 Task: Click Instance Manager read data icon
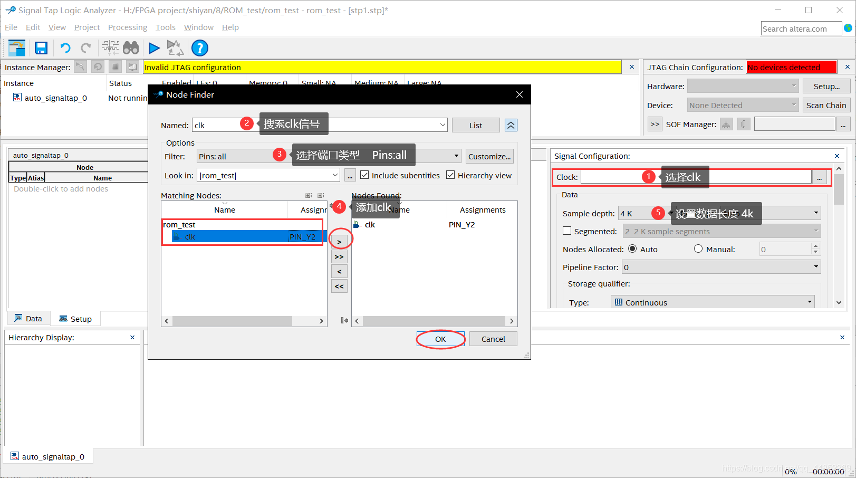click(132, 67)
